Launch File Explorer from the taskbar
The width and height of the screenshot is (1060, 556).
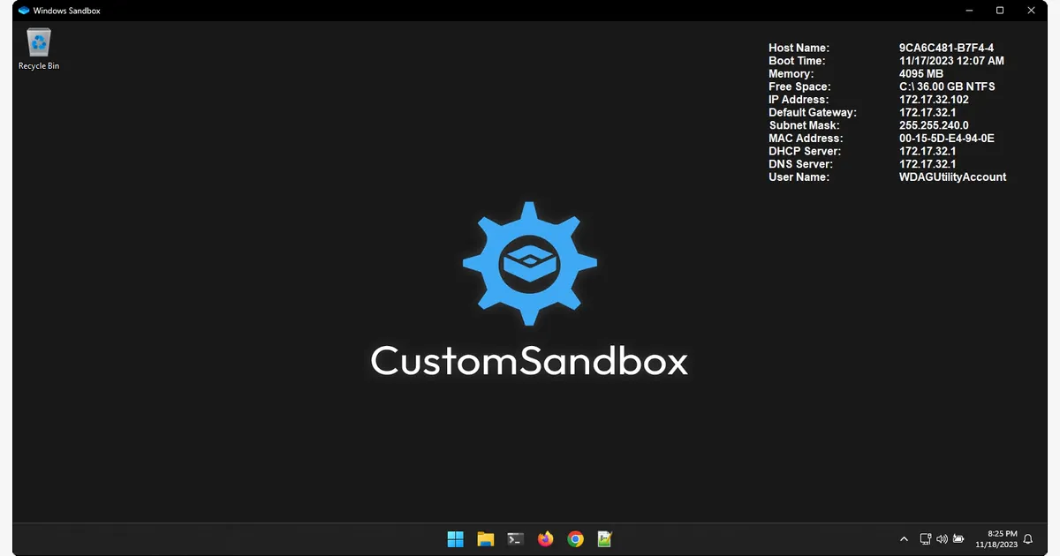[x=485, y=538]
